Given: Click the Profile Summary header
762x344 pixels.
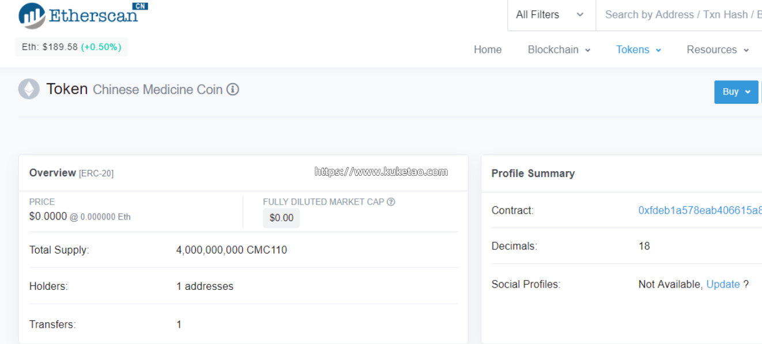Looking at the screenshot, I should coord(533,173).
